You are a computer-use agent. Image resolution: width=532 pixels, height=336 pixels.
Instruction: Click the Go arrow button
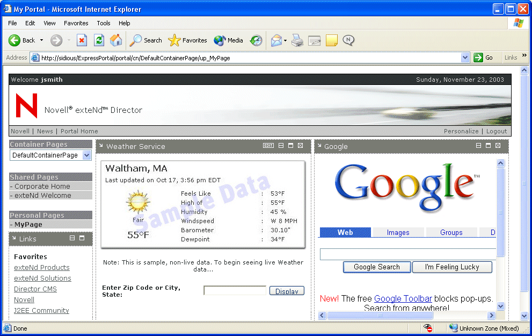[478, 58]
